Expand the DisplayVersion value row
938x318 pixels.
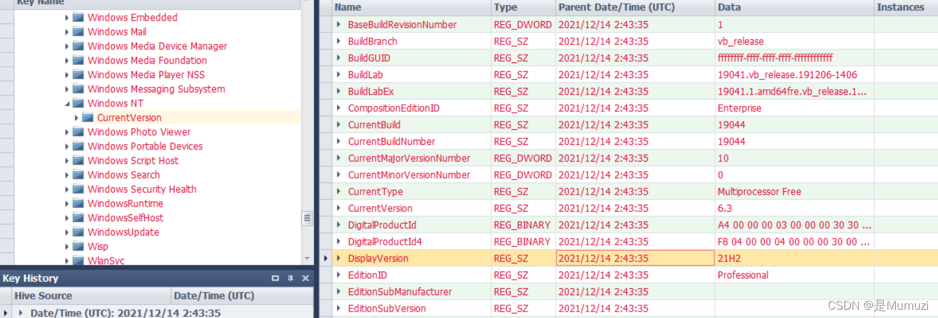pyautogui.click(x=339, y=258)
